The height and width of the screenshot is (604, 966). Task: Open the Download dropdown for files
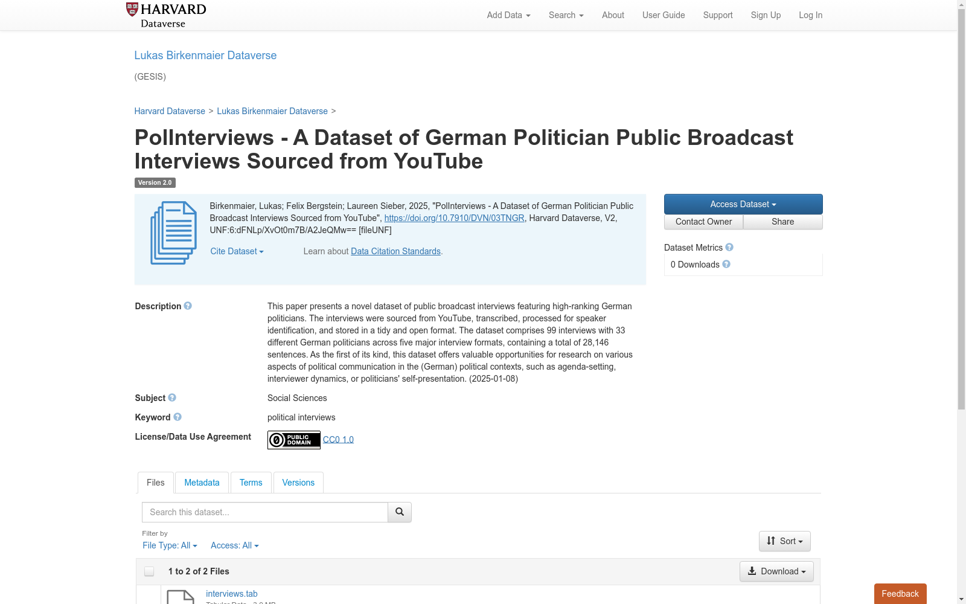(x=776, y=571)
